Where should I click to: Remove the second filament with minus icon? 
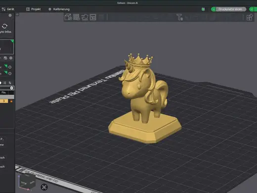[10, 73]
